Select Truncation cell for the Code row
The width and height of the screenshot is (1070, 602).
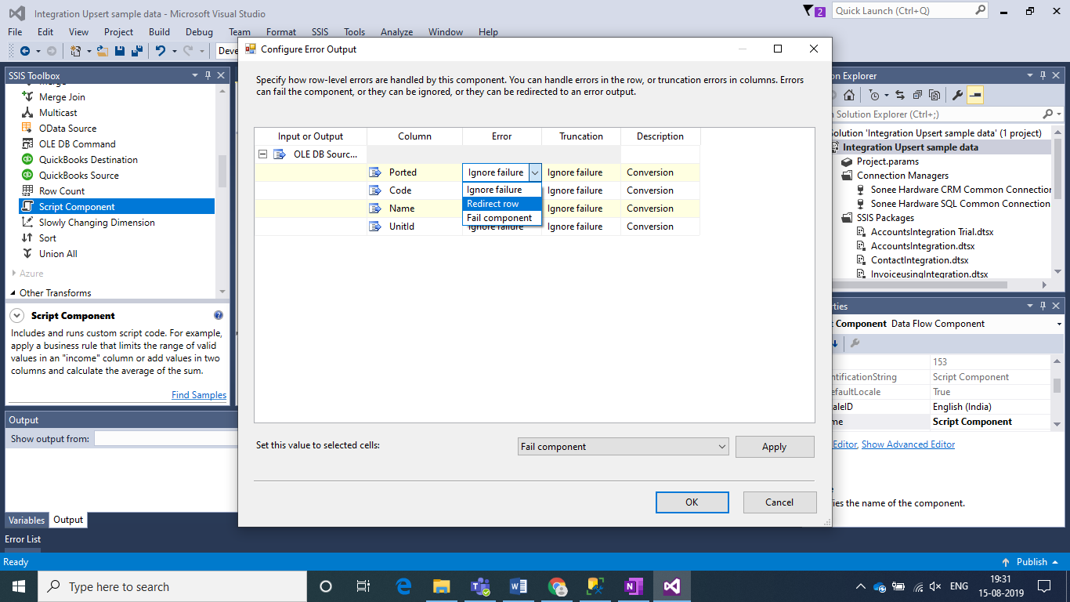[581, 190]
